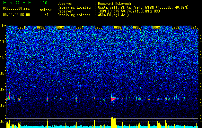Click the 0603 time marker
The image size is (202, 128).
point(60,28)
